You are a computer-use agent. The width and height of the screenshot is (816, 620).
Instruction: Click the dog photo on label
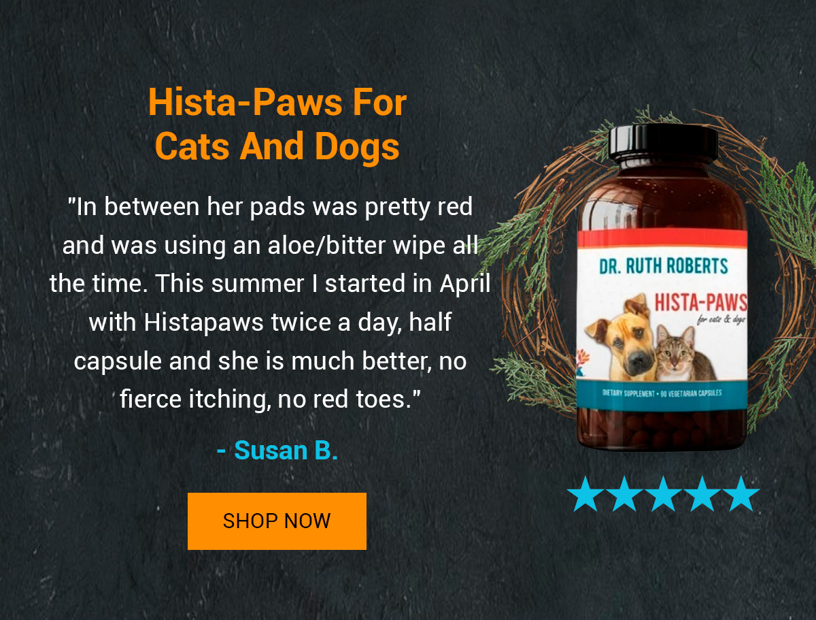621,338
